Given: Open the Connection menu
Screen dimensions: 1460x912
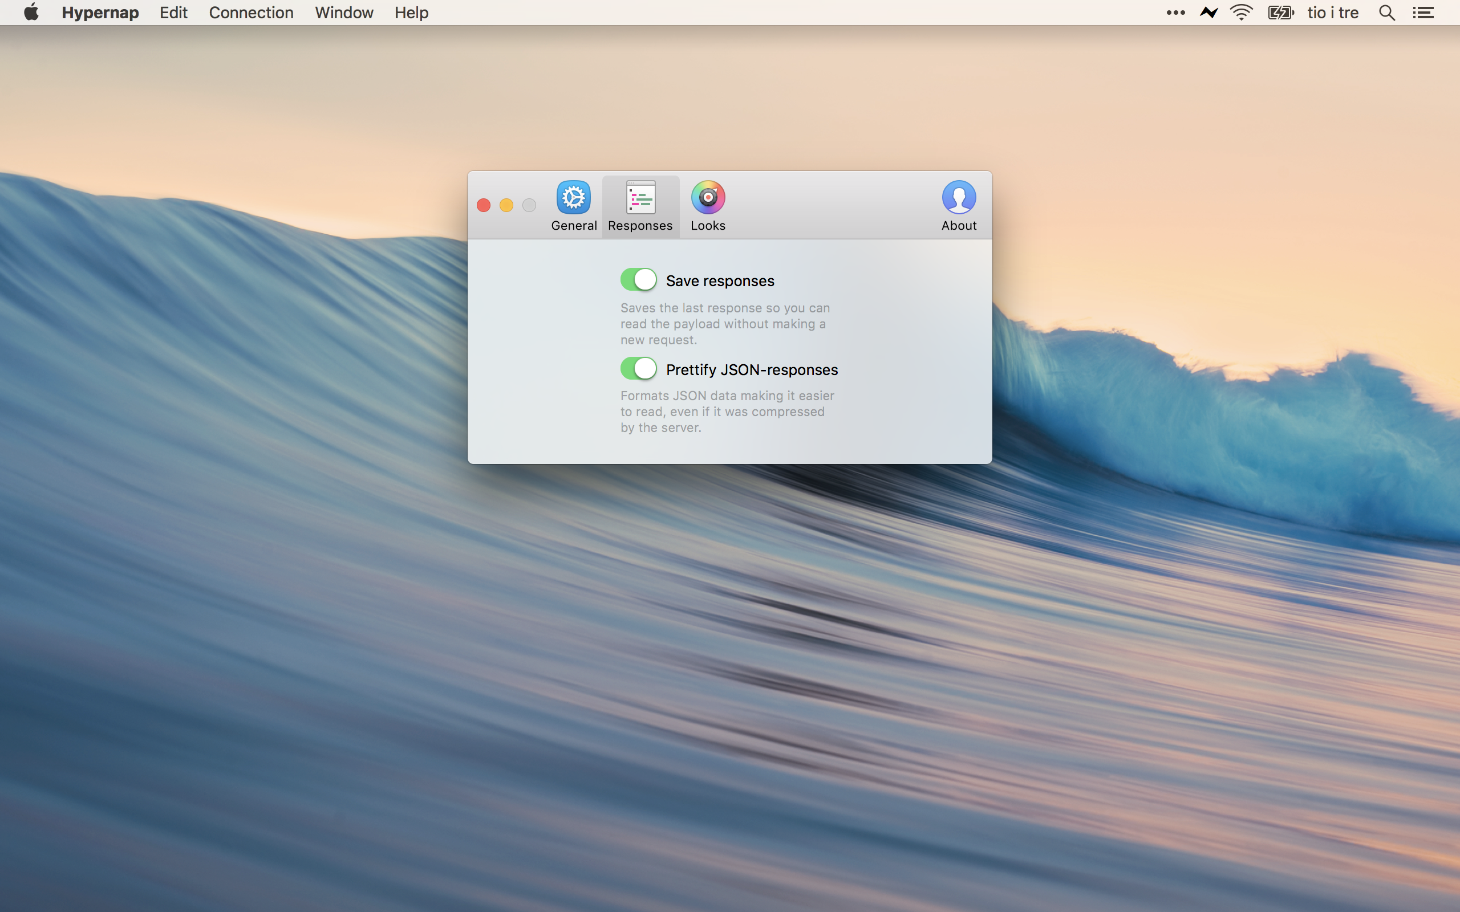Looking at the screenshot, I should coord(251,13).
